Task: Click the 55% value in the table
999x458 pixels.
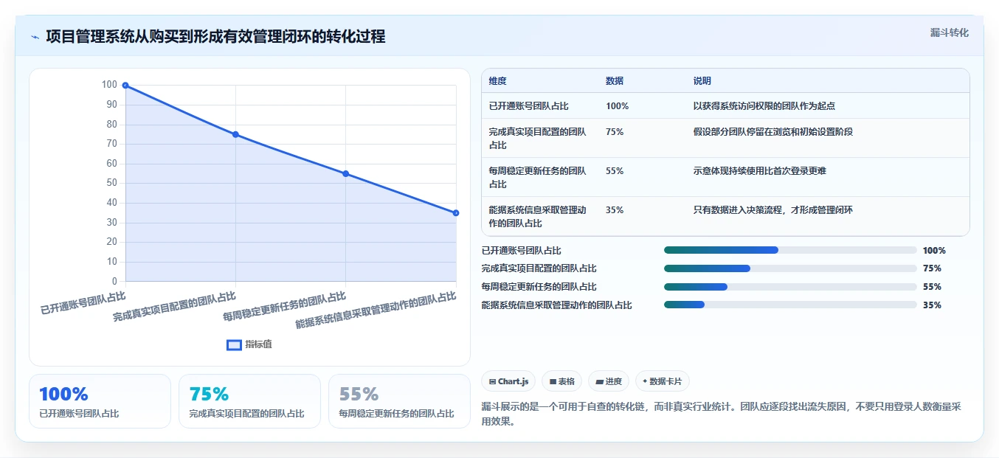Action: tap(615, 171)
